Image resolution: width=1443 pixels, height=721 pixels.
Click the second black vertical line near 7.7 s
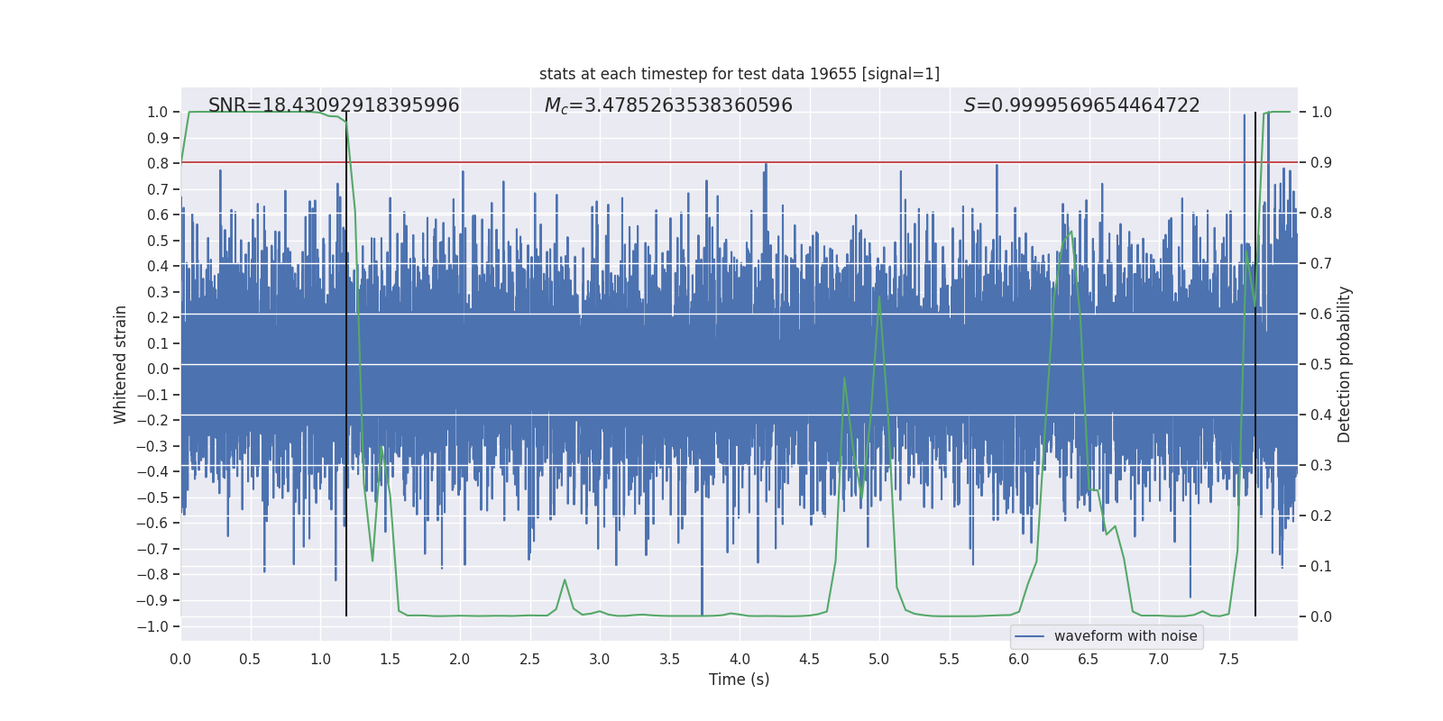[x=1255, y=364]
